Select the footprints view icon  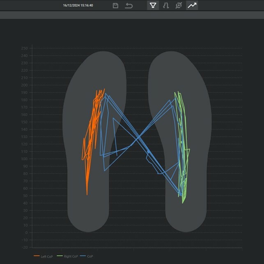(166, 5)
